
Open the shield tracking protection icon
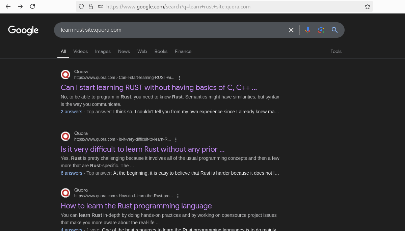(81, 6)
